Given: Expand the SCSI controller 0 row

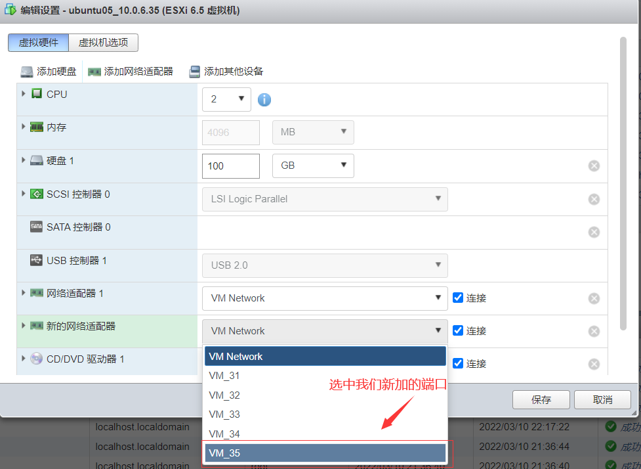Looking at the screenshot, I should [x=24, y=193].
